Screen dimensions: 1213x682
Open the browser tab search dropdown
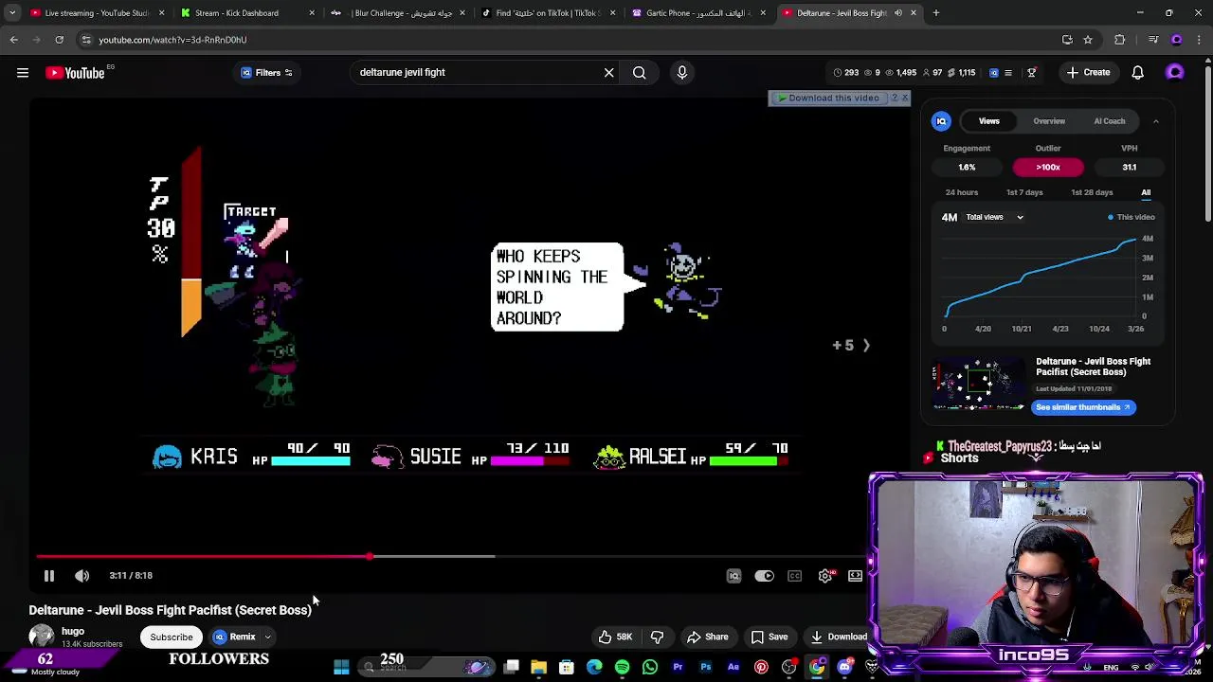click(x=11, y=13)
